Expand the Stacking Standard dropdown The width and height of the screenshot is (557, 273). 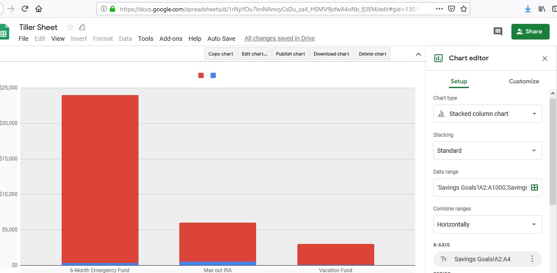tap(488, 151)
